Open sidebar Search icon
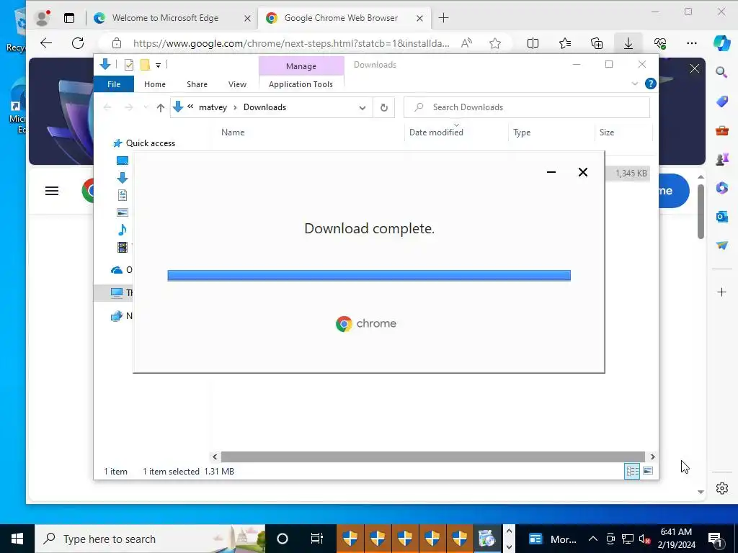The height and width of the screenshot is (553, 738). (721, 72)
